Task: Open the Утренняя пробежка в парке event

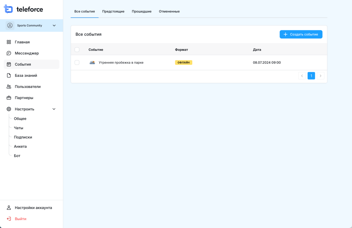Action: coord(121,63)
